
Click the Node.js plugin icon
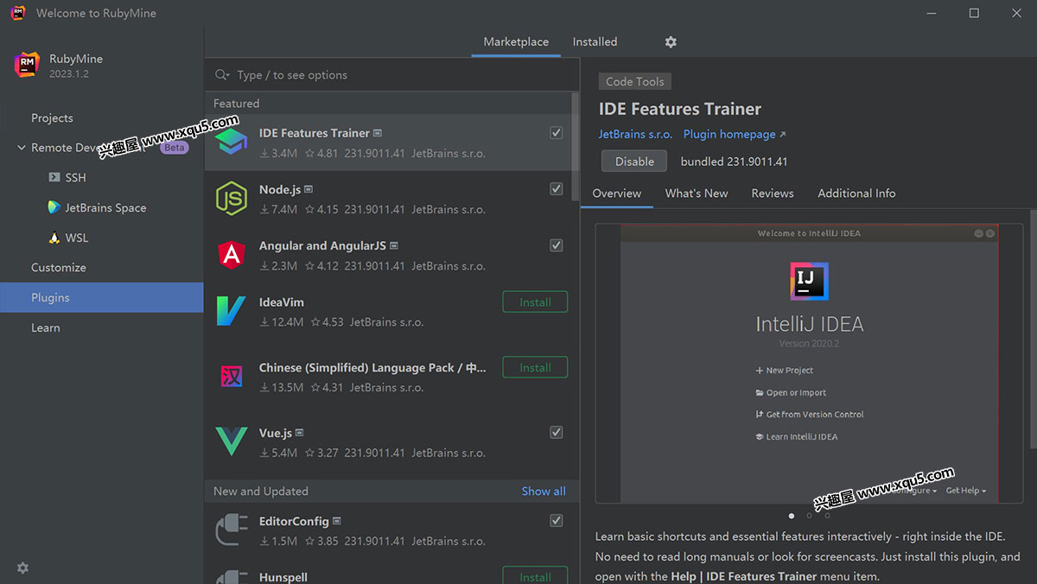(x=232, y=199)
